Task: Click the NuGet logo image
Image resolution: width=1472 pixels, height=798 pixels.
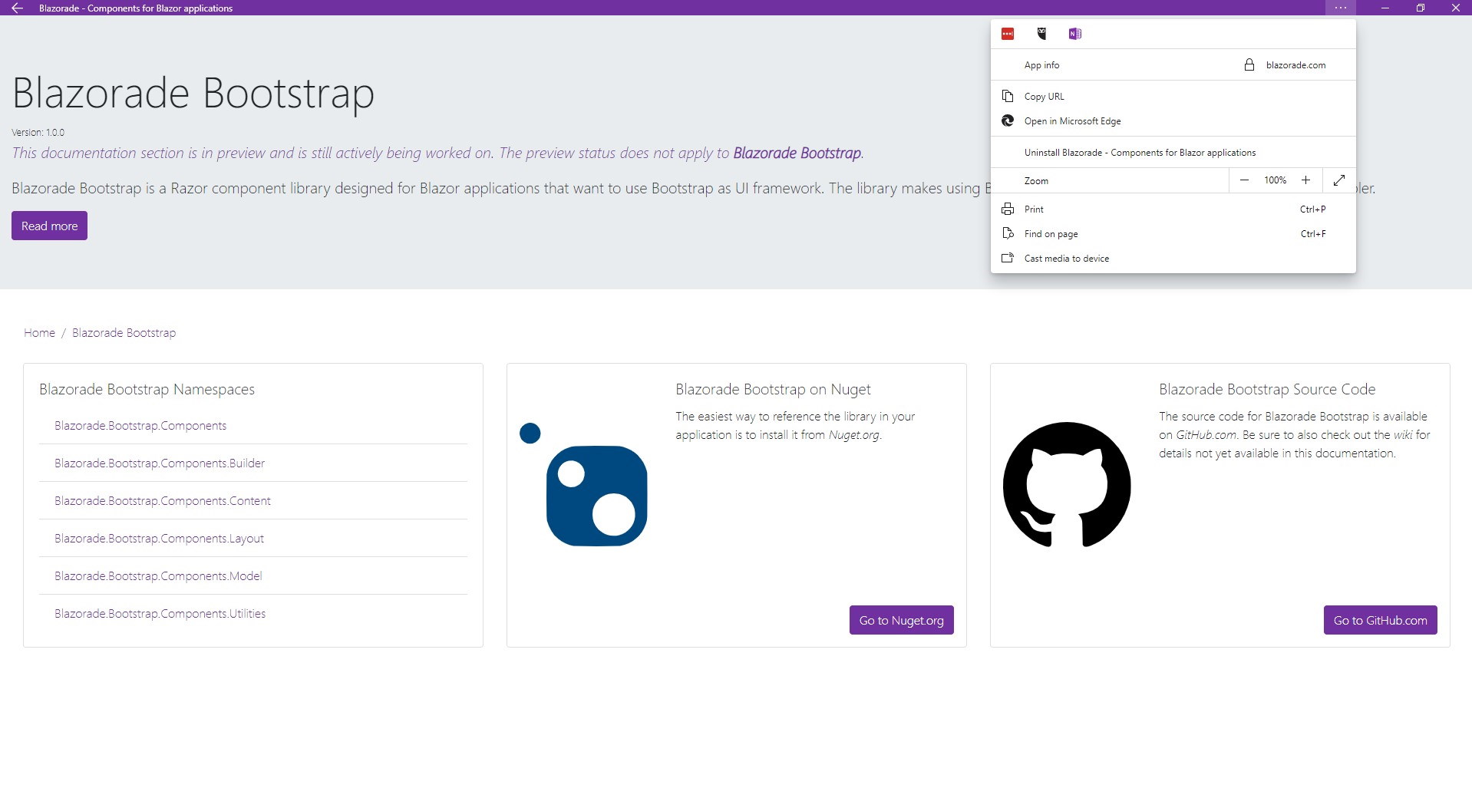Action: coord(584,485)
